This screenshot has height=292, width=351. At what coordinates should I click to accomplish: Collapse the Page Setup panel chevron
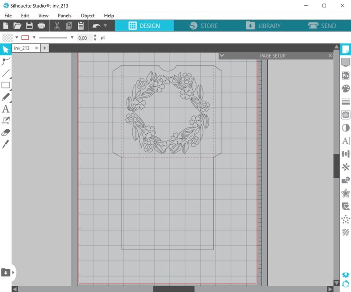click(x=221, y=56)
